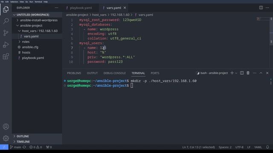Switch to the PORTS panel tab
The height and width of the screenshot is (153, 273).
point(155,73)
